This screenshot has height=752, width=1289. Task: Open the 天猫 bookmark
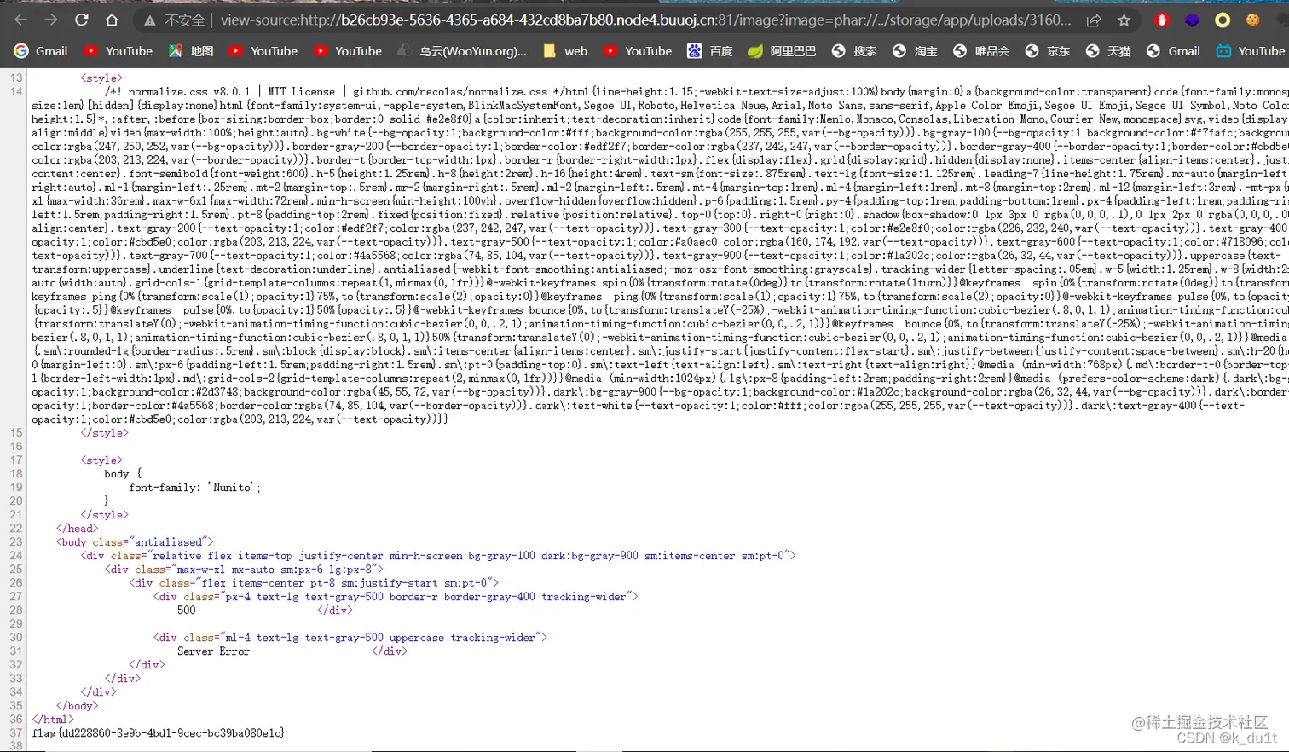(x=1108, y=51)
